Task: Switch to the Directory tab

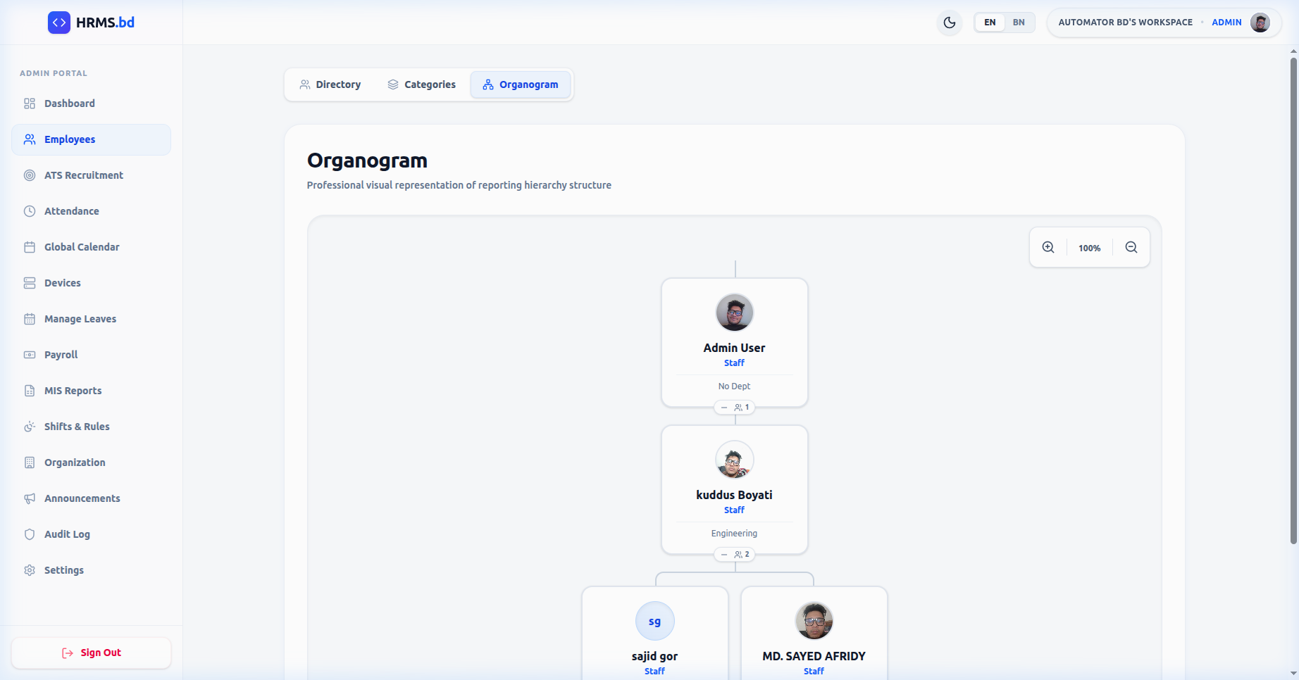Action: click(x=330, y=84)
